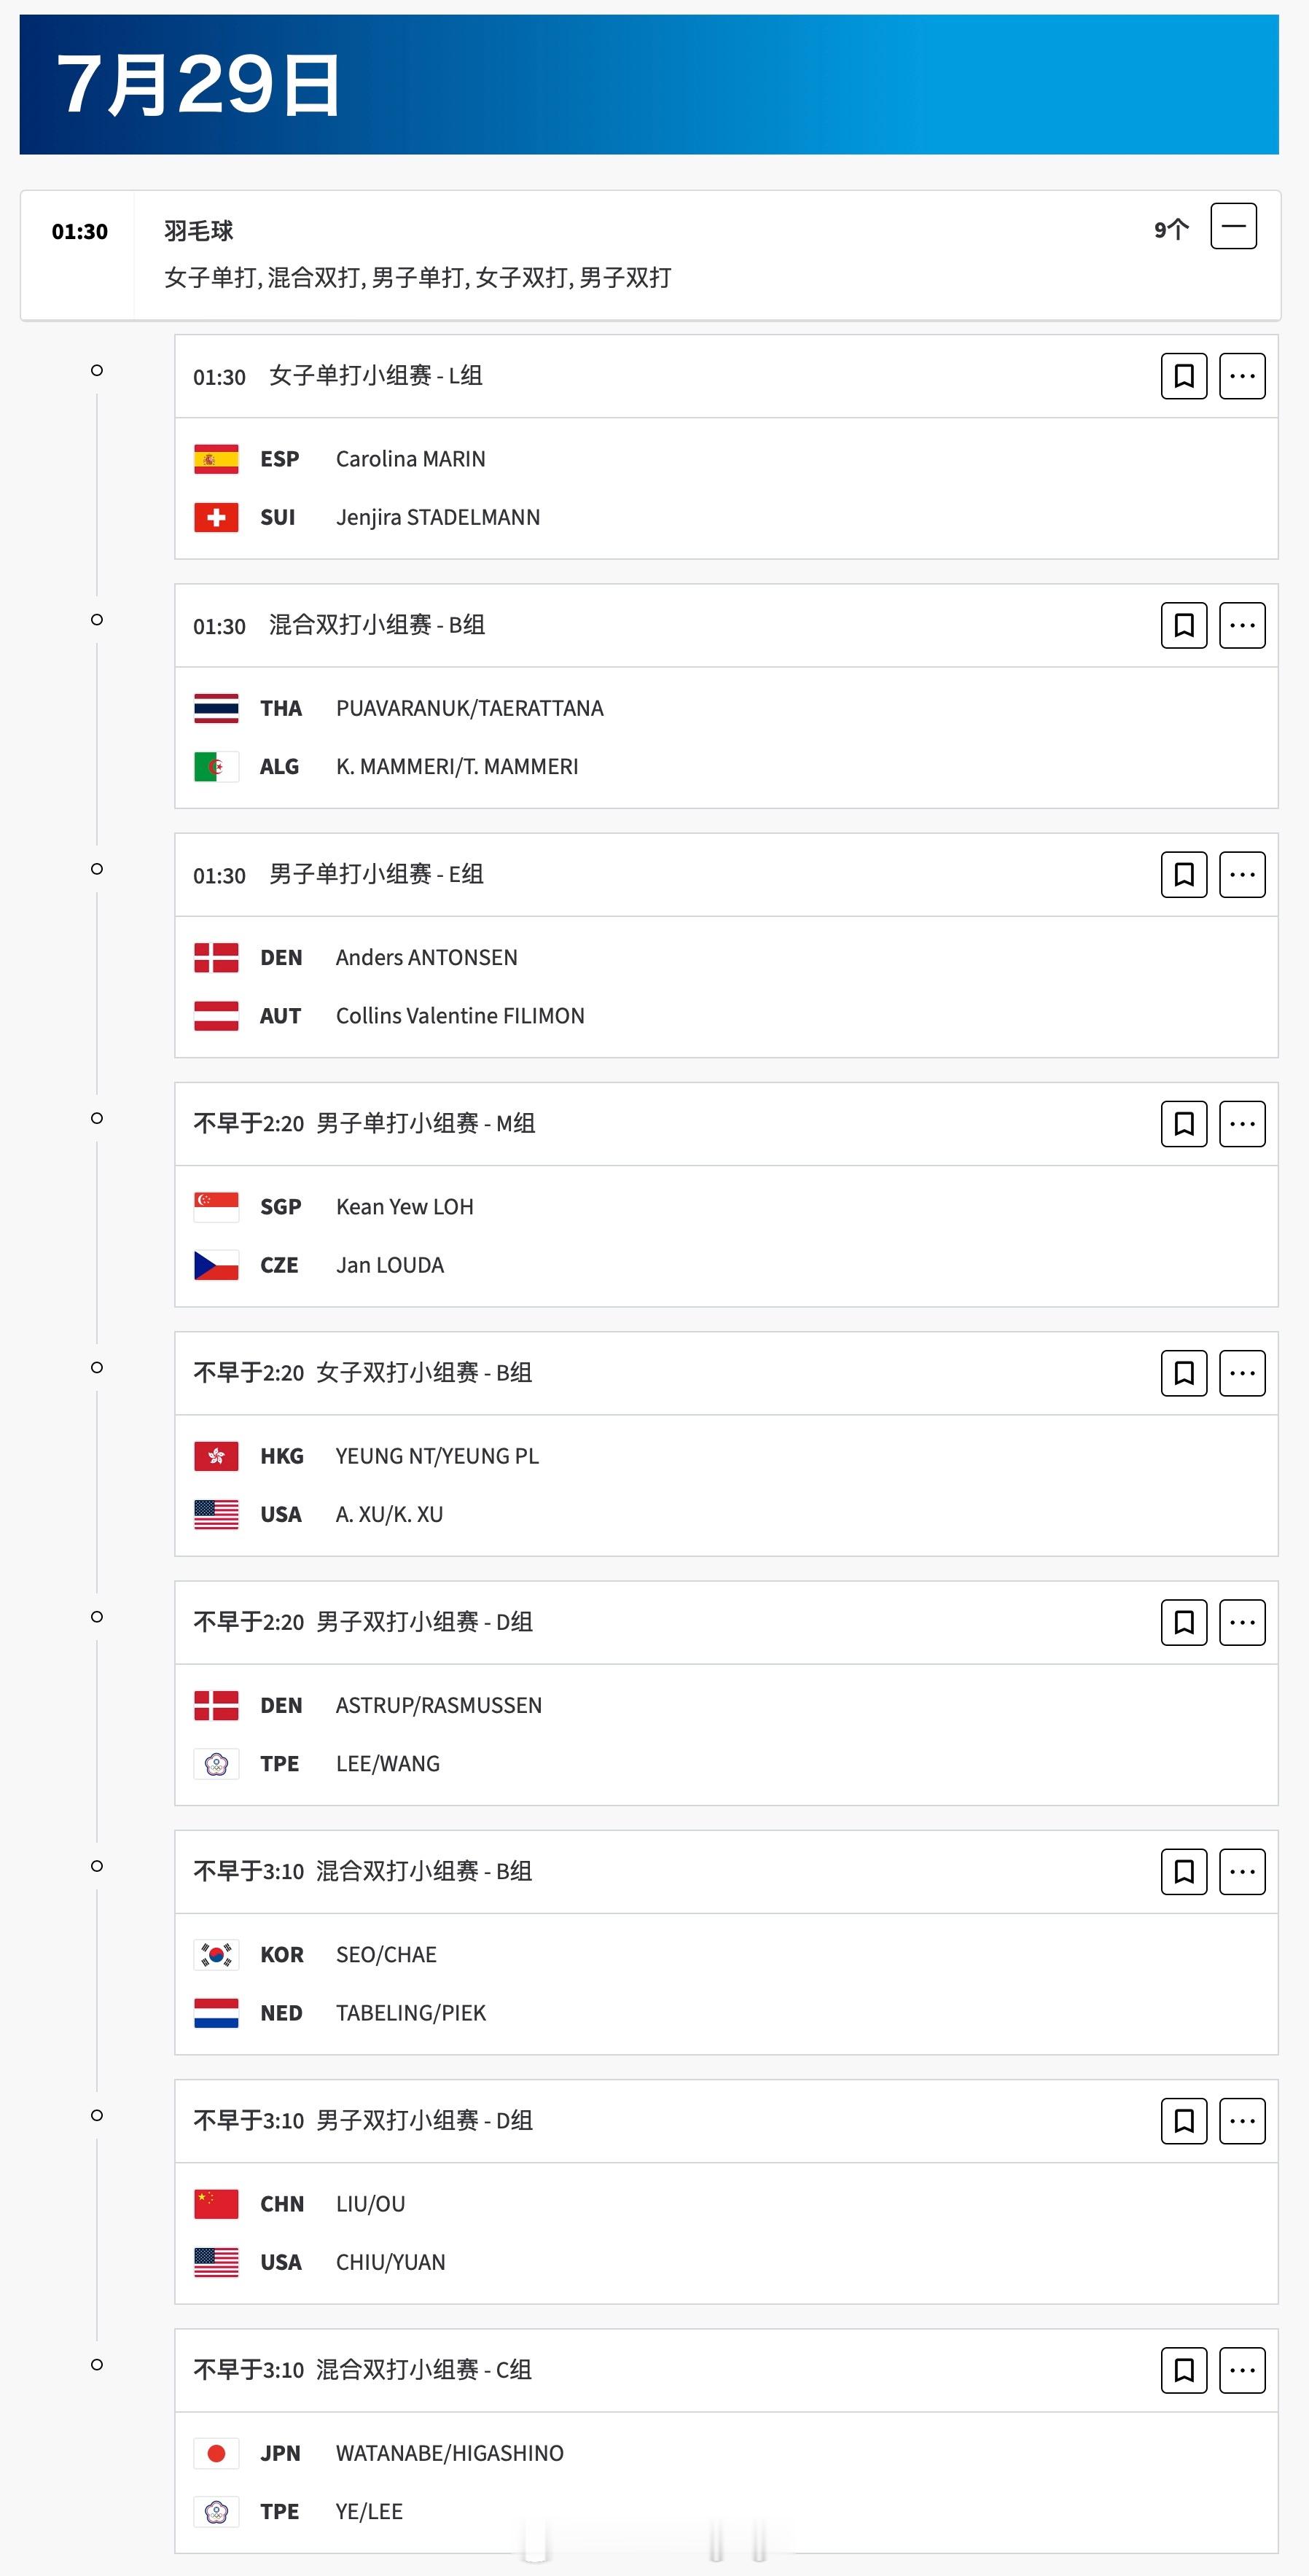Bookmark the CHN LIU/OU match
This screenshot has width=1309, height=2576.
[x=1184, y=2121]
